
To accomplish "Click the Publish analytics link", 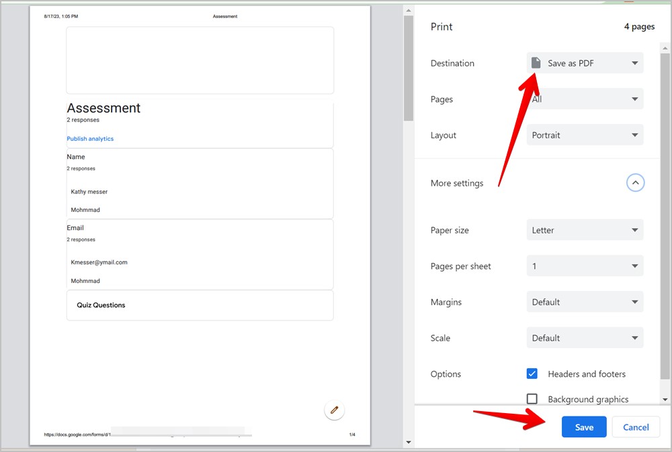I will [x=90, y=139].
